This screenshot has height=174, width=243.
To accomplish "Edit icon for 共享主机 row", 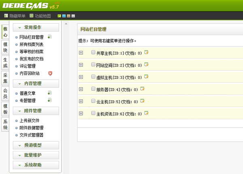I will pyautogui.click(x=146, y=52).
